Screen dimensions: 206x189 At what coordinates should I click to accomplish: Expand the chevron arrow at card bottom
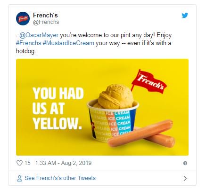point(185,178)
